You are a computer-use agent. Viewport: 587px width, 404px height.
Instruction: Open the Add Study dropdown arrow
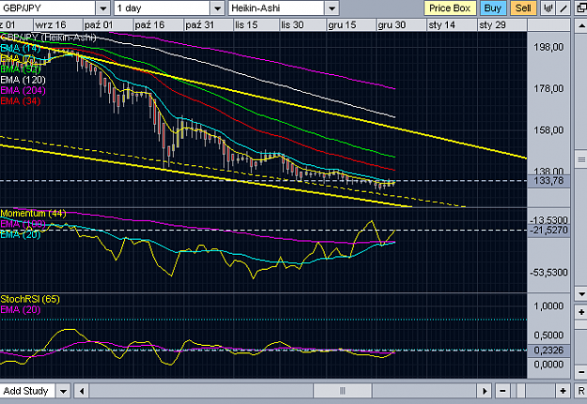coord(63,391)
